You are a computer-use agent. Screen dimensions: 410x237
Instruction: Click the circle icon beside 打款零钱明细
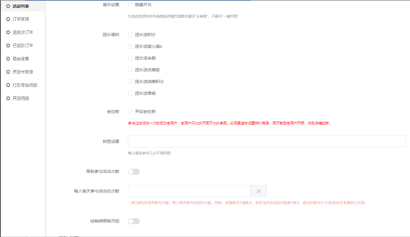[8, 85]
